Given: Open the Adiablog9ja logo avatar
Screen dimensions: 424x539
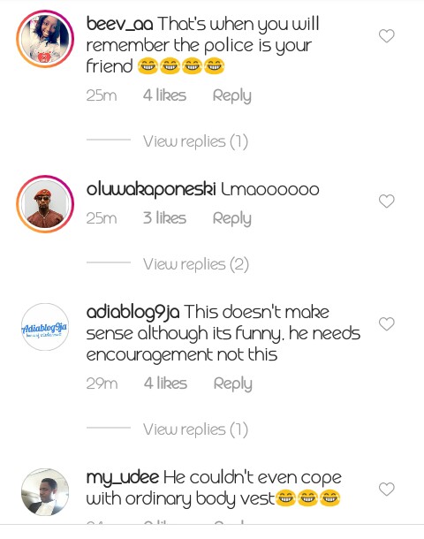Looking at the screenshot, I should [x=45, y=327].
